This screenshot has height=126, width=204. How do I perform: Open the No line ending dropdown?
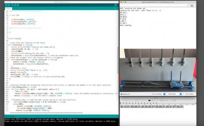tap(158, 94)
